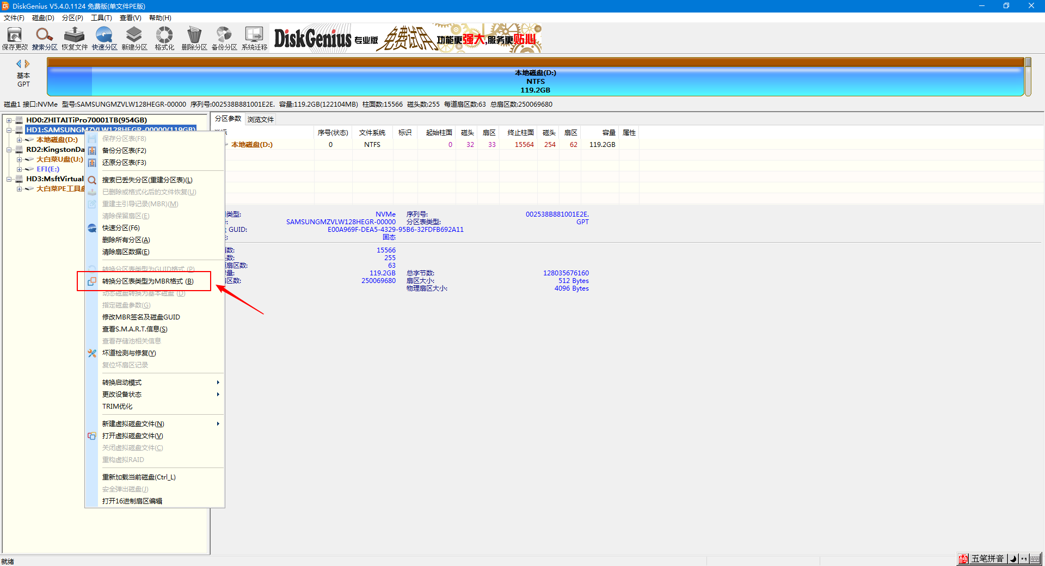Expand the 大白菜U盘(U:) tree node
Screen dimensions: 1045x566
(x=19, y=159)
